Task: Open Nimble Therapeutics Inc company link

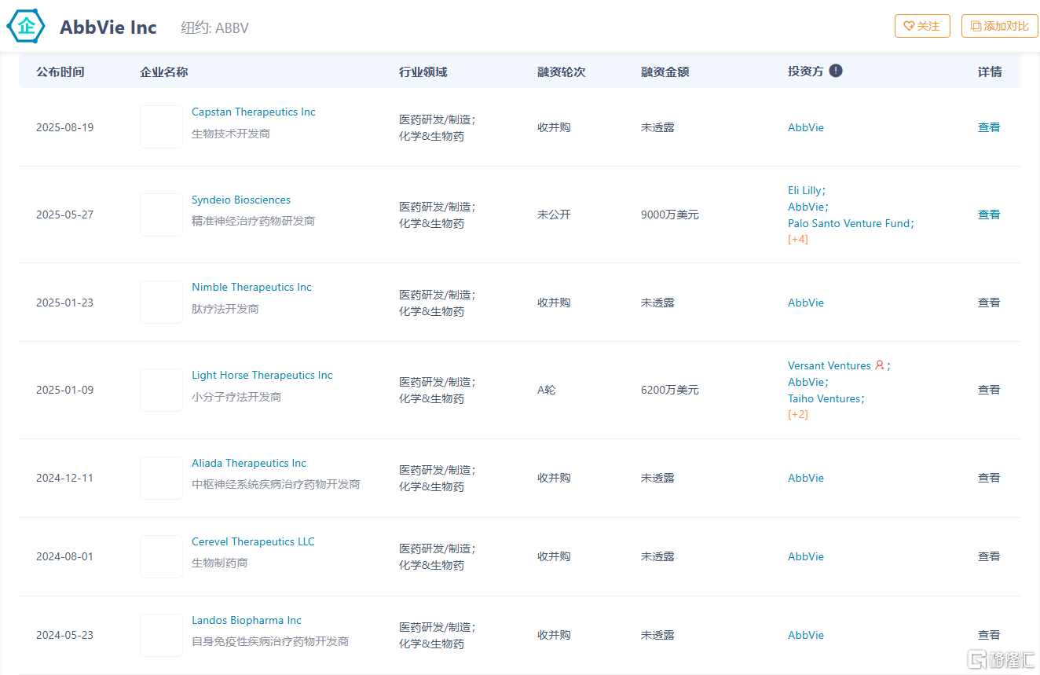Action: tap(251, 288)
